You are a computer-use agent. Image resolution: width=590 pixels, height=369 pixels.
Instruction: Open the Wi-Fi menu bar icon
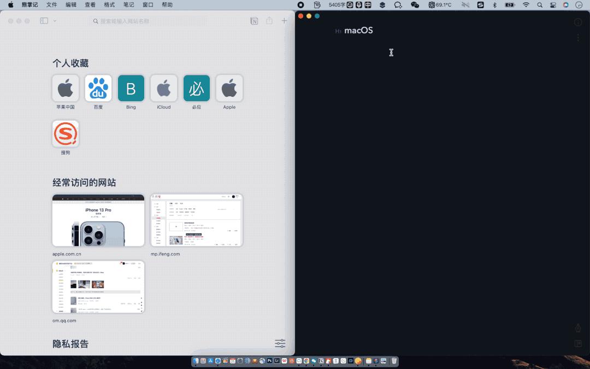pos(526,5)
